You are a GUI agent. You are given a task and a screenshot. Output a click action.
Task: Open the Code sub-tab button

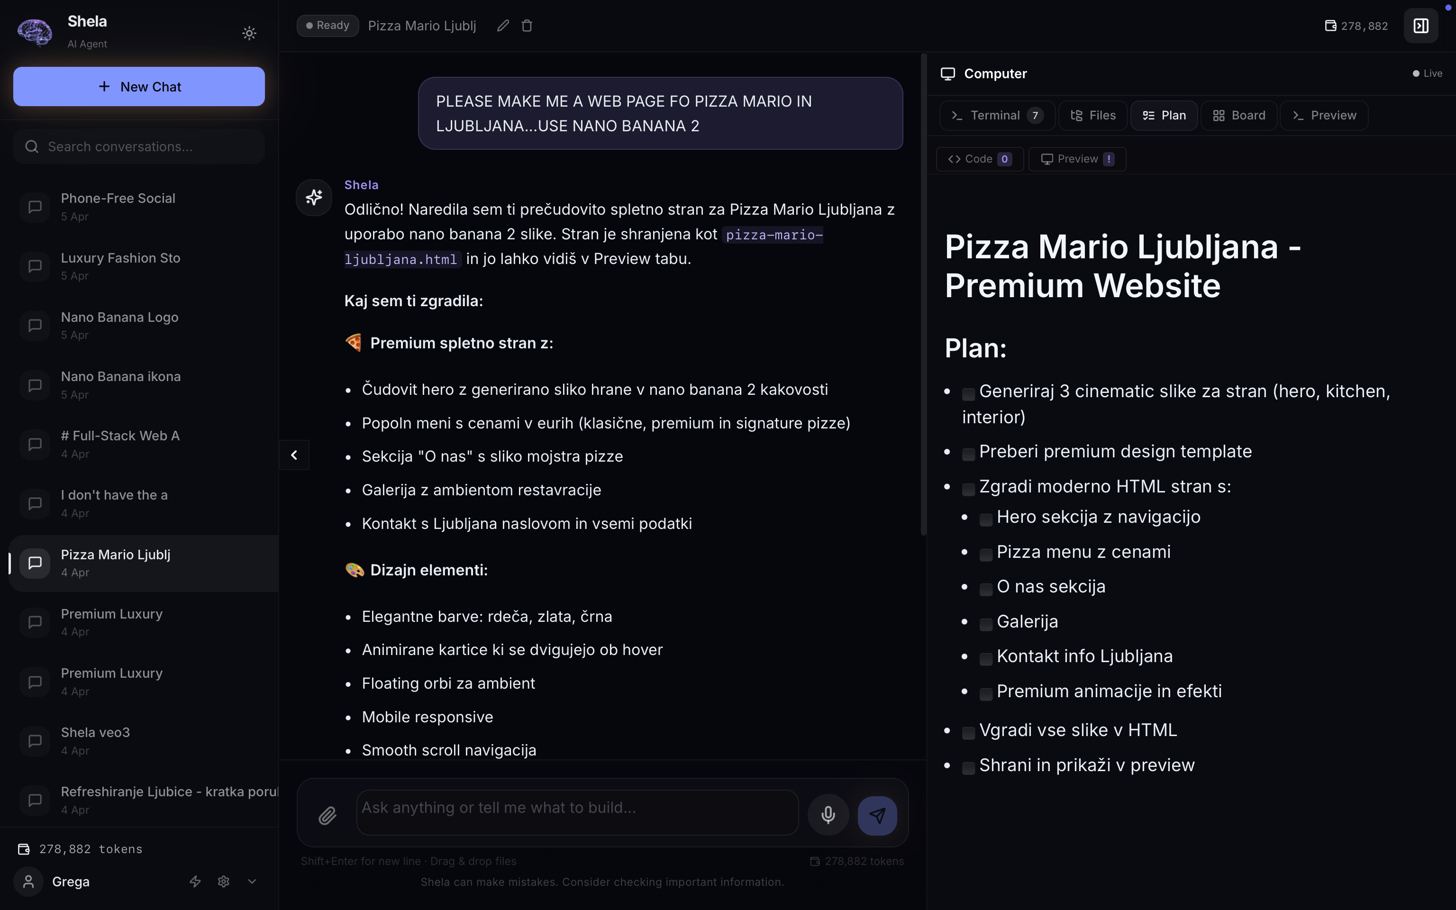[x=979, y=159]
